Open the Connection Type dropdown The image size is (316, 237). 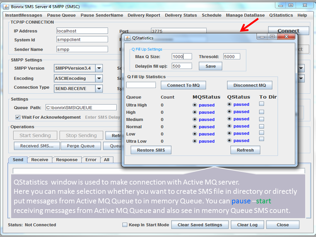(99, 89)
